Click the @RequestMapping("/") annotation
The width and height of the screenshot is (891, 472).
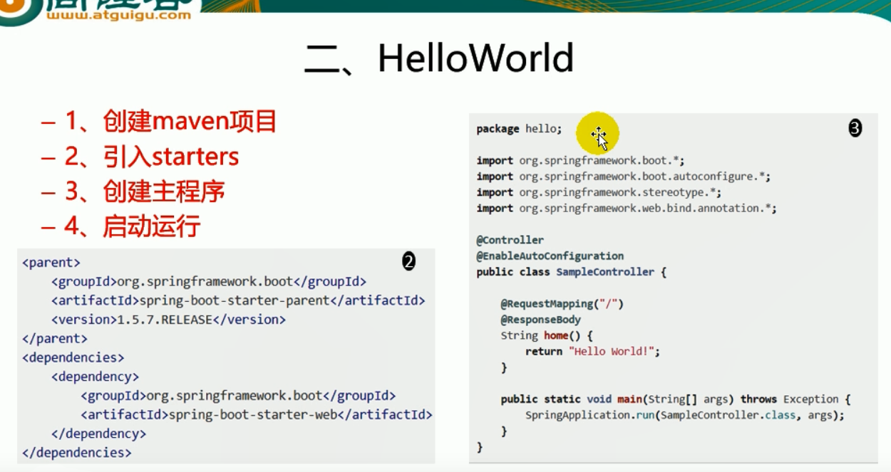(562, 304)
